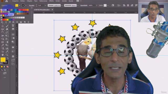
Task: Open the Selecionar menu
Action: pyautogui.click(x=43, y=1)
